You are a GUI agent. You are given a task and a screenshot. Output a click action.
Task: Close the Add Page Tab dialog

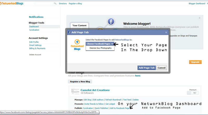pos(166,33)
